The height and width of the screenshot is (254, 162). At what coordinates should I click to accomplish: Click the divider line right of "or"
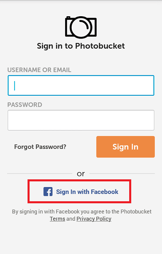[122, 174]
